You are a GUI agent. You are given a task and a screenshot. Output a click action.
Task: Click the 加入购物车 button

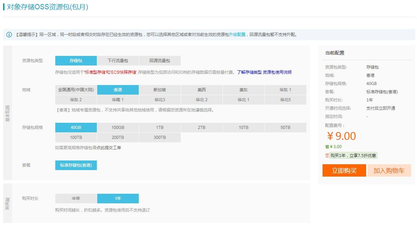[x=389, y=170]
